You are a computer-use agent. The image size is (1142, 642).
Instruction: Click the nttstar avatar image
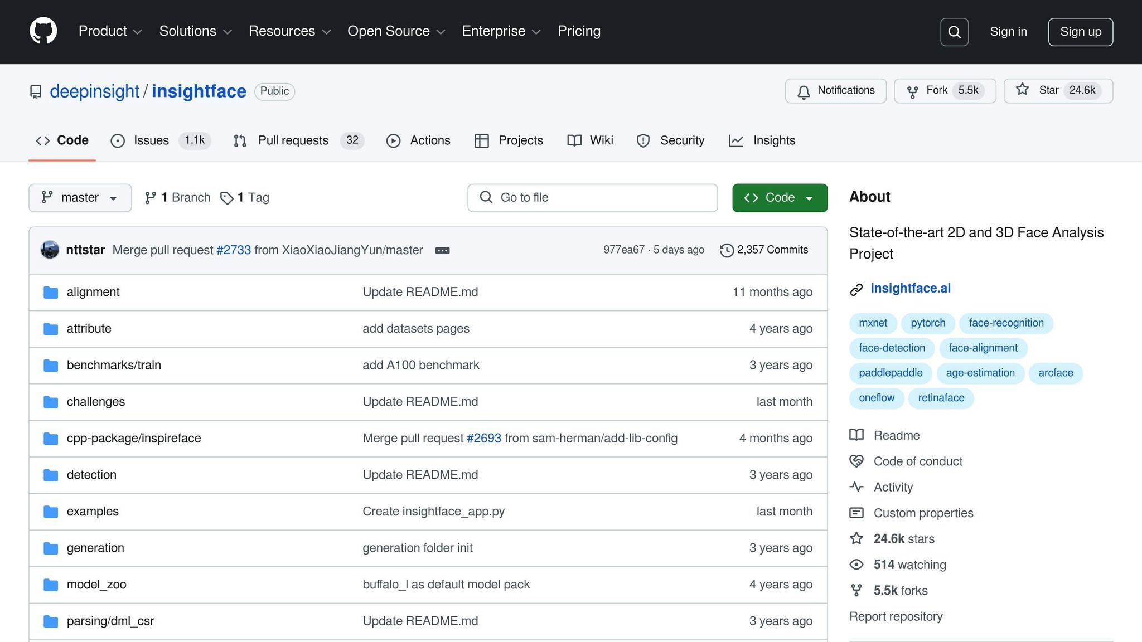50,250
